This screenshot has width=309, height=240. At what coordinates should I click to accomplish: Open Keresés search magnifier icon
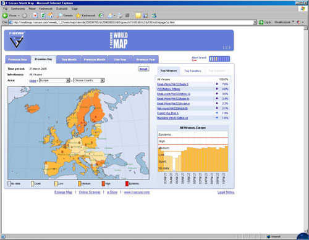pos(59,15)
